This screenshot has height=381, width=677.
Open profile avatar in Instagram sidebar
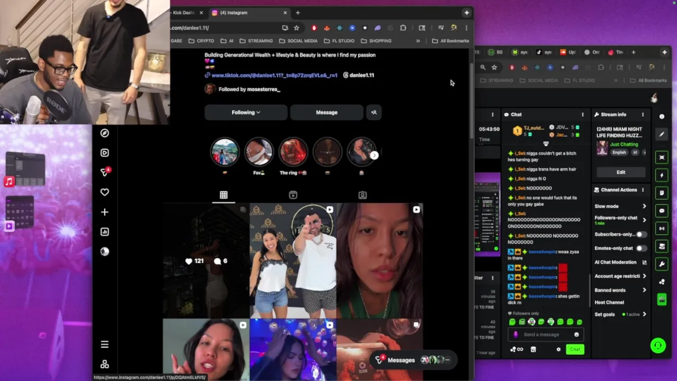(x=105, y=251)
